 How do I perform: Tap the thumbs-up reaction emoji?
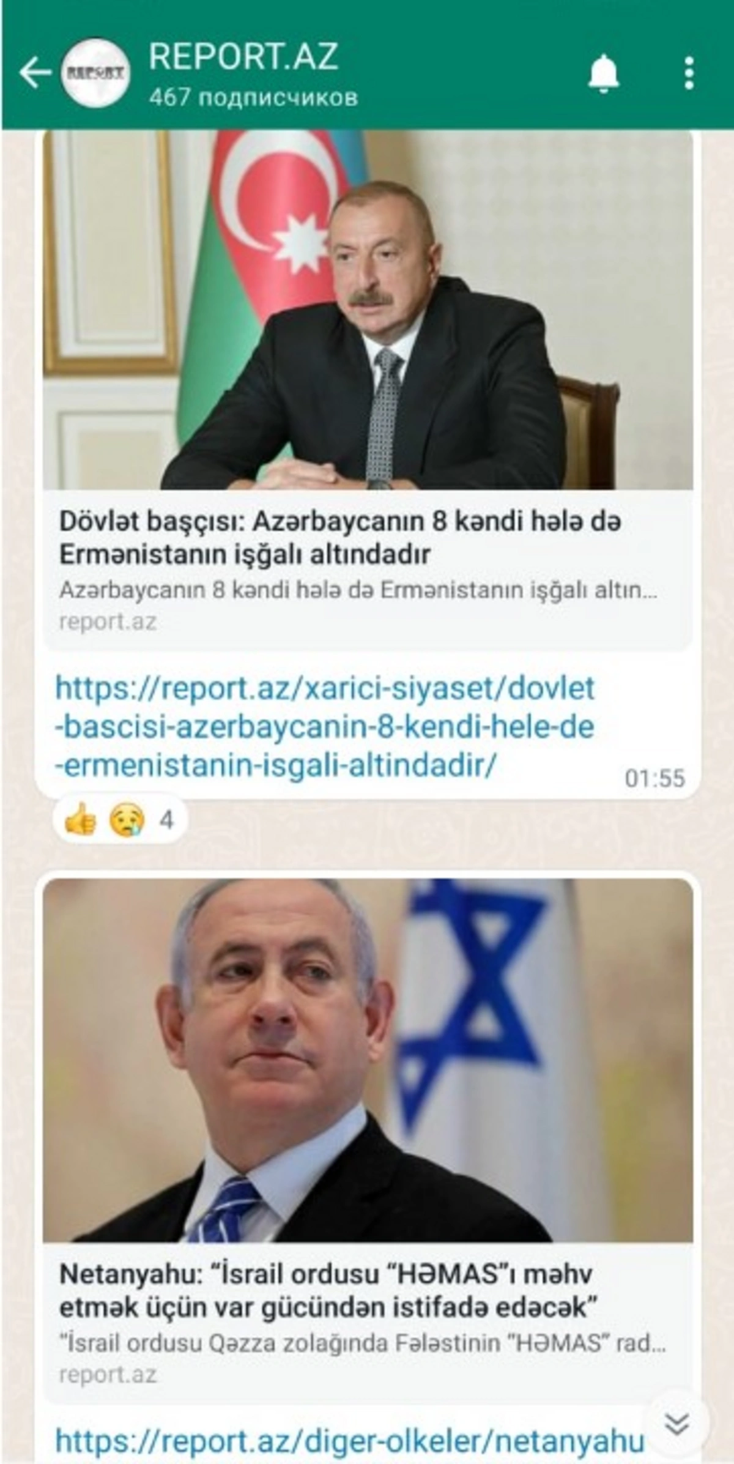coord(81,819)
